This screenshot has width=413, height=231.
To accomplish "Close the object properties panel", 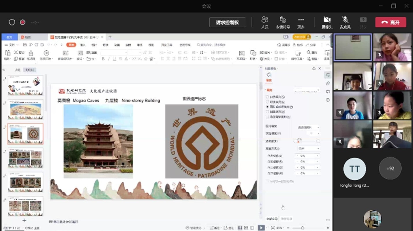I will (320, 68).
